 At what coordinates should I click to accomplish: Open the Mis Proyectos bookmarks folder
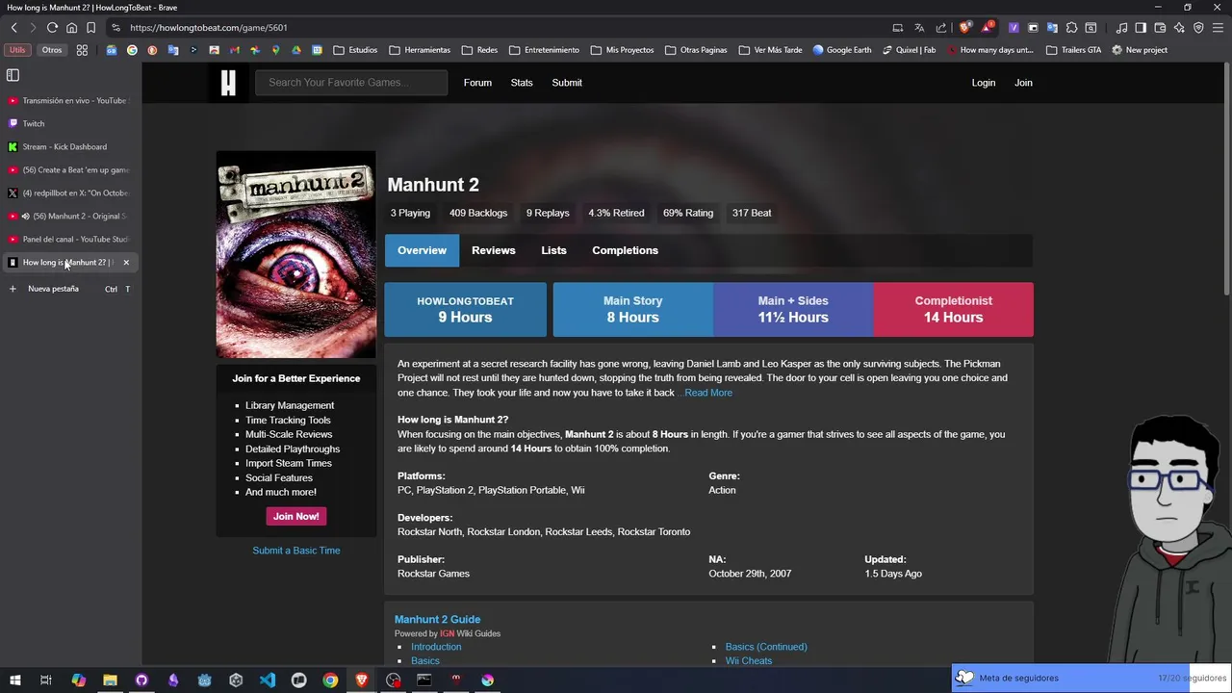[622, 50]
